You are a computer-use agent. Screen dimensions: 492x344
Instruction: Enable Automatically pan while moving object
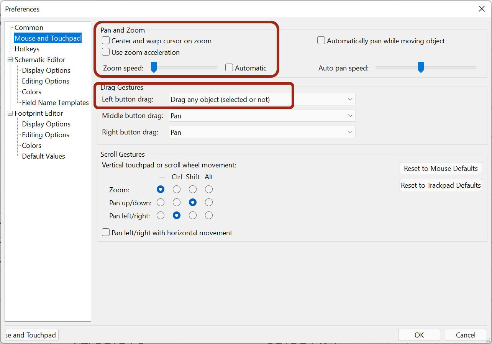pyautogui.click(x=321, y=41)
